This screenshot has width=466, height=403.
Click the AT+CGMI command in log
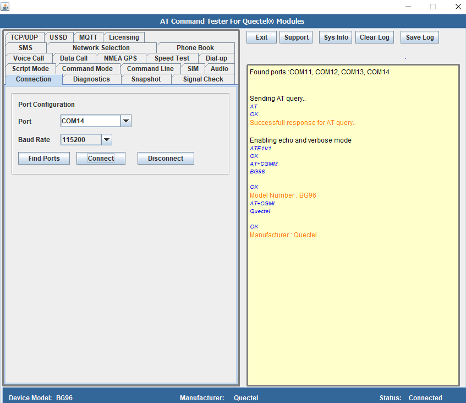pyautogui.click(x=262, y=204)
